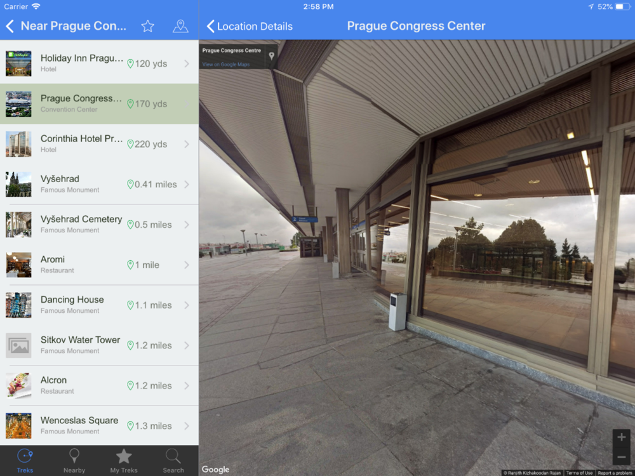Tap the Vyšehrad Cemetery thumbnail

(18, 225)
